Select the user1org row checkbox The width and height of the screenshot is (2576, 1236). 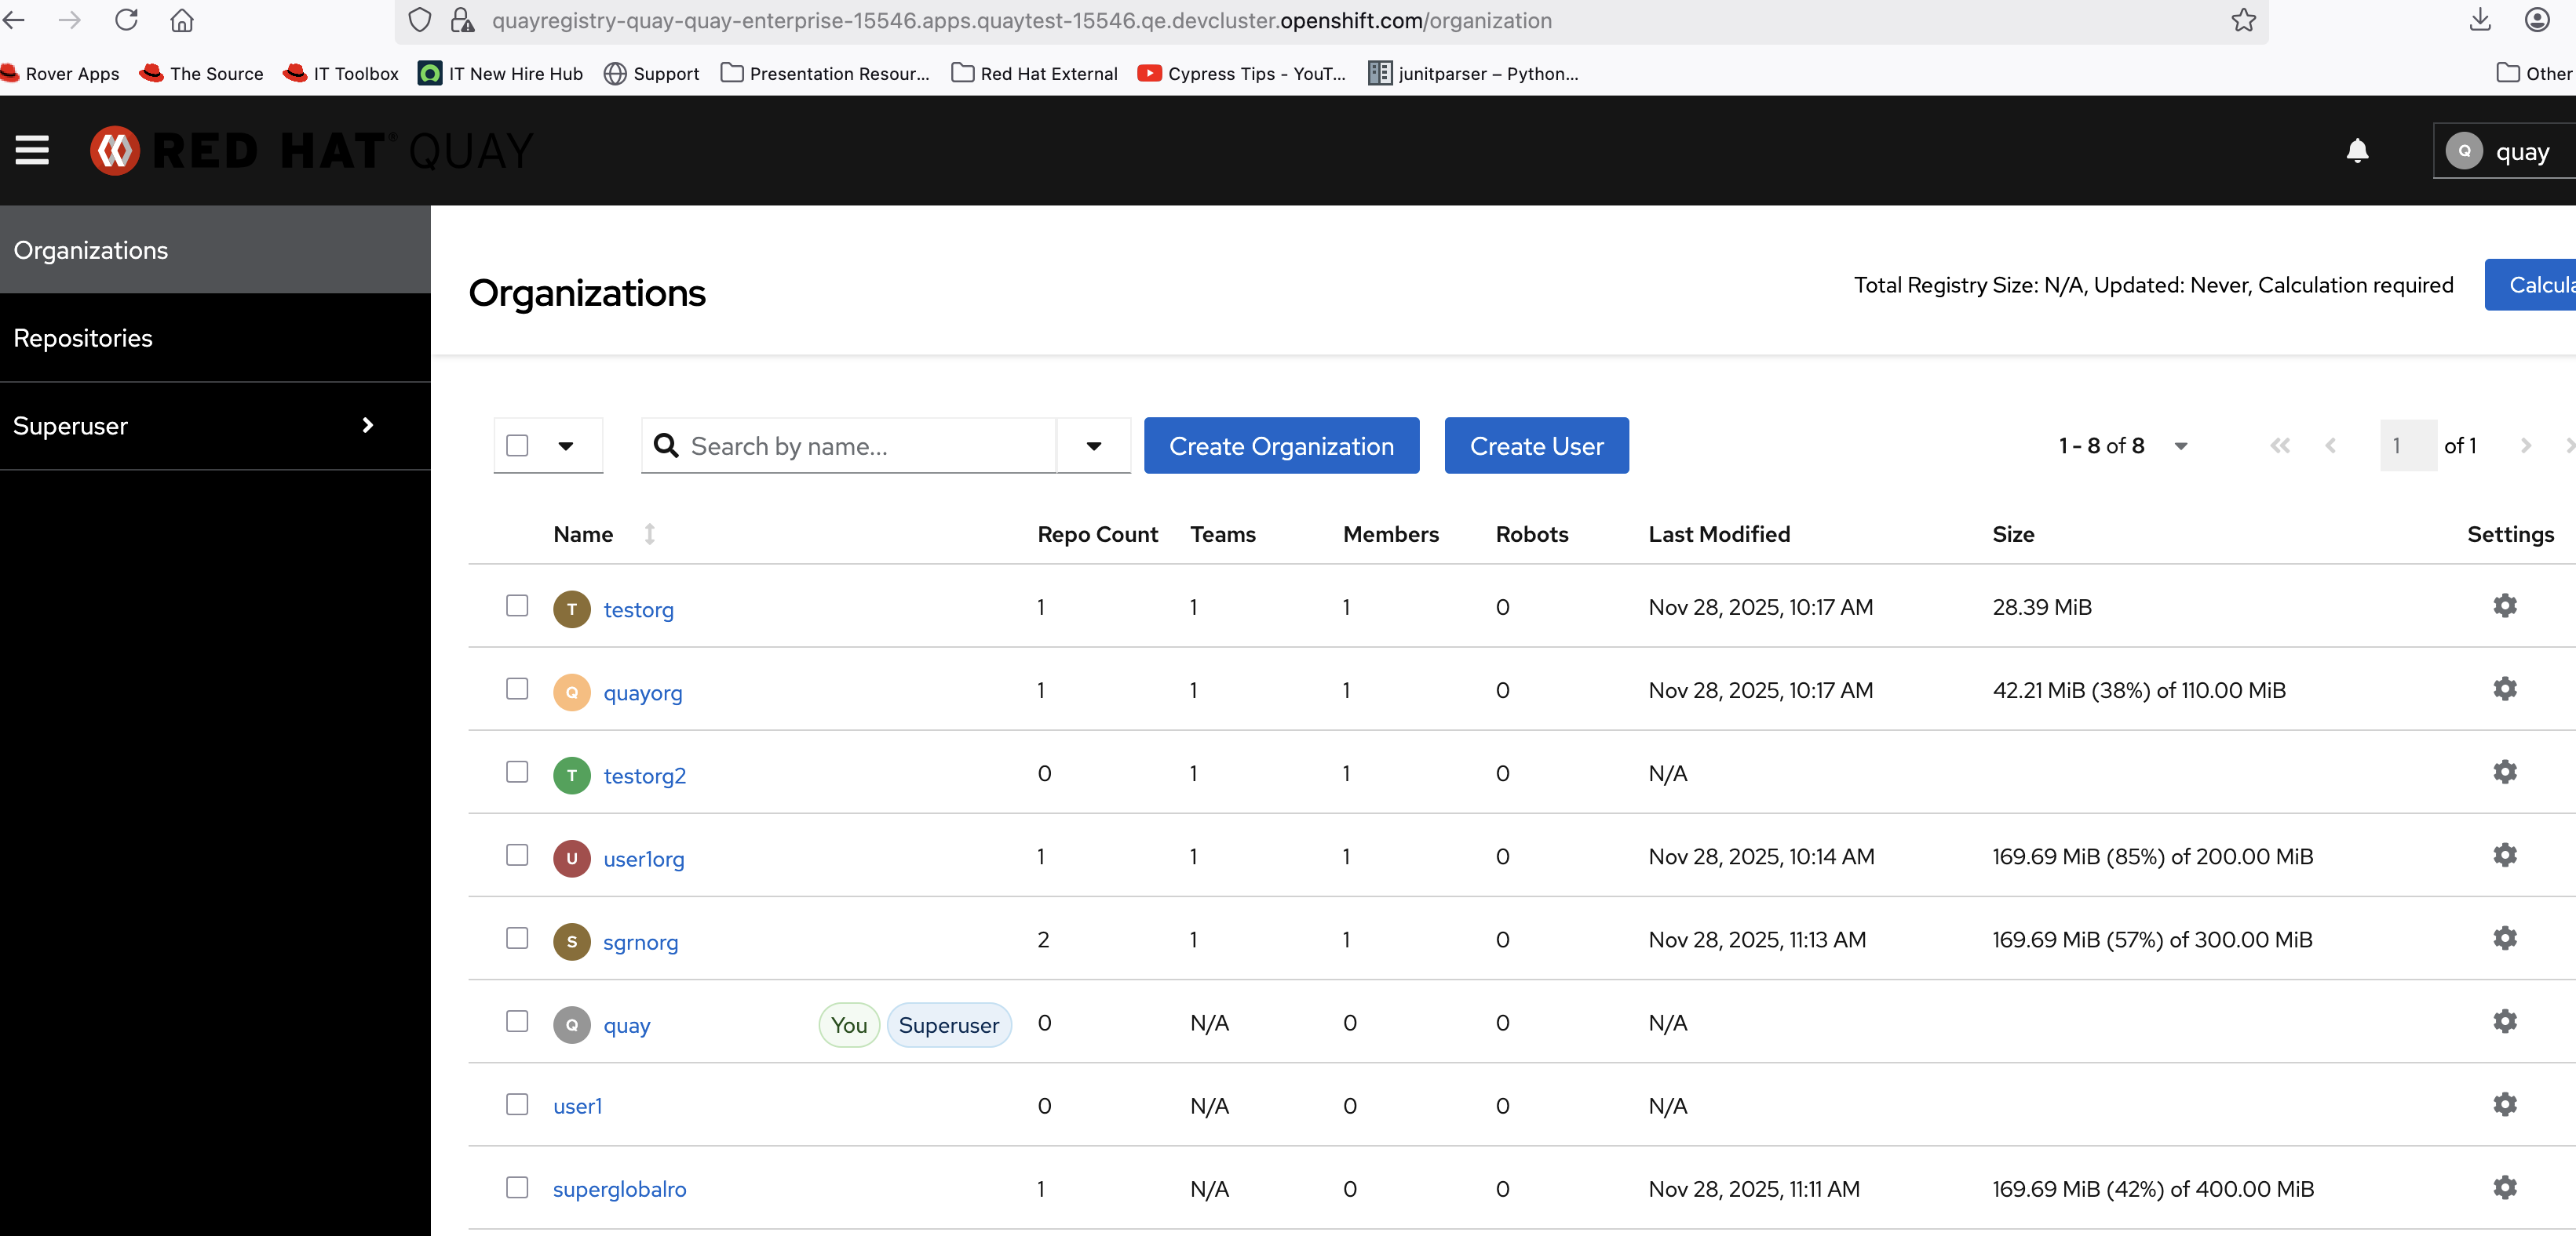pos(517,856)
